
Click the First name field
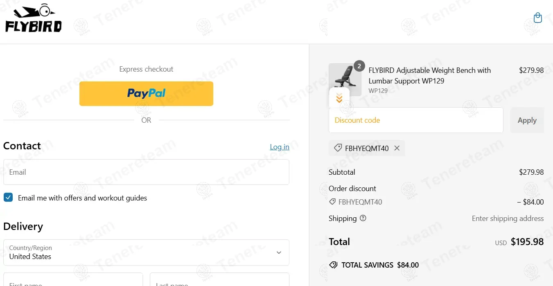73,281
